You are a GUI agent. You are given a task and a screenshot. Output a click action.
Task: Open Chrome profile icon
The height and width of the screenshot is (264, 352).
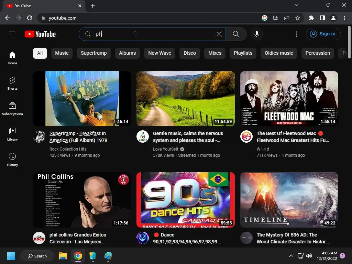pos(333,18)
